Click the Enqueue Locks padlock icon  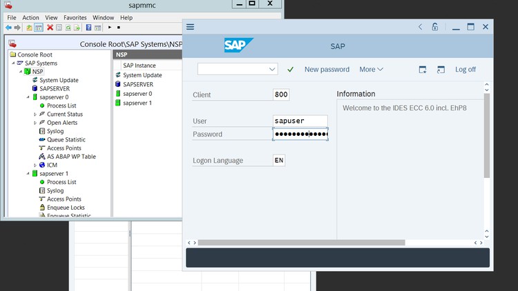pos(42,207)
